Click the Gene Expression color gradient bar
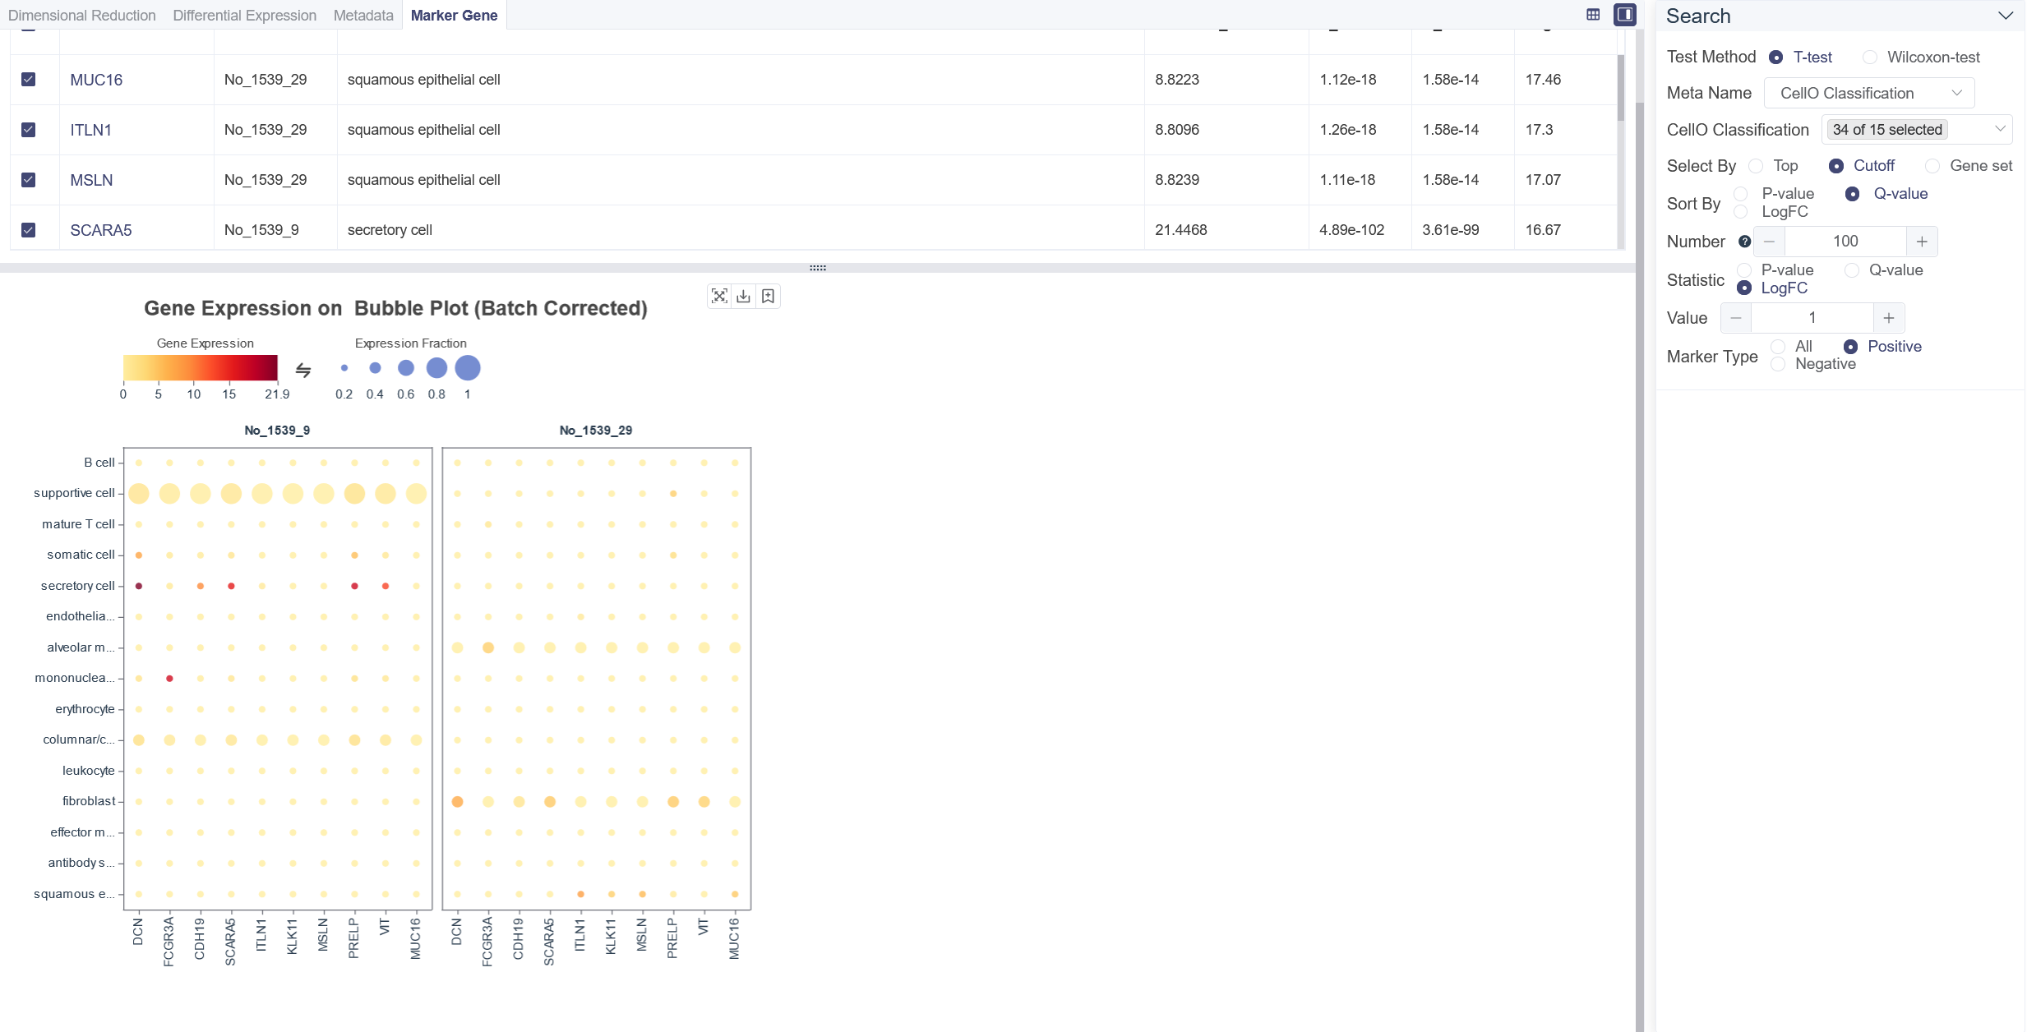The image size is (2027, 1032). (x=201, y=367)
